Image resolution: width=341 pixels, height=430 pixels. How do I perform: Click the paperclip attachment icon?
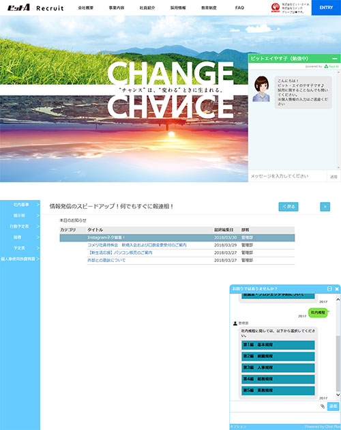323,406
